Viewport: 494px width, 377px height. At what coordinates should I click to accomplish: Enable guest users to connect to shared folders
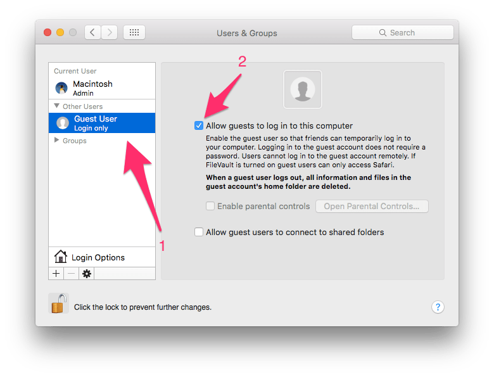pyautogui.click(x=198, y=232)
